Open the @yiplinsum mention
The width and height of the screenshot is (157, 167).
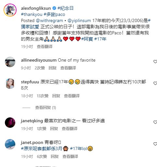point(79,20)
